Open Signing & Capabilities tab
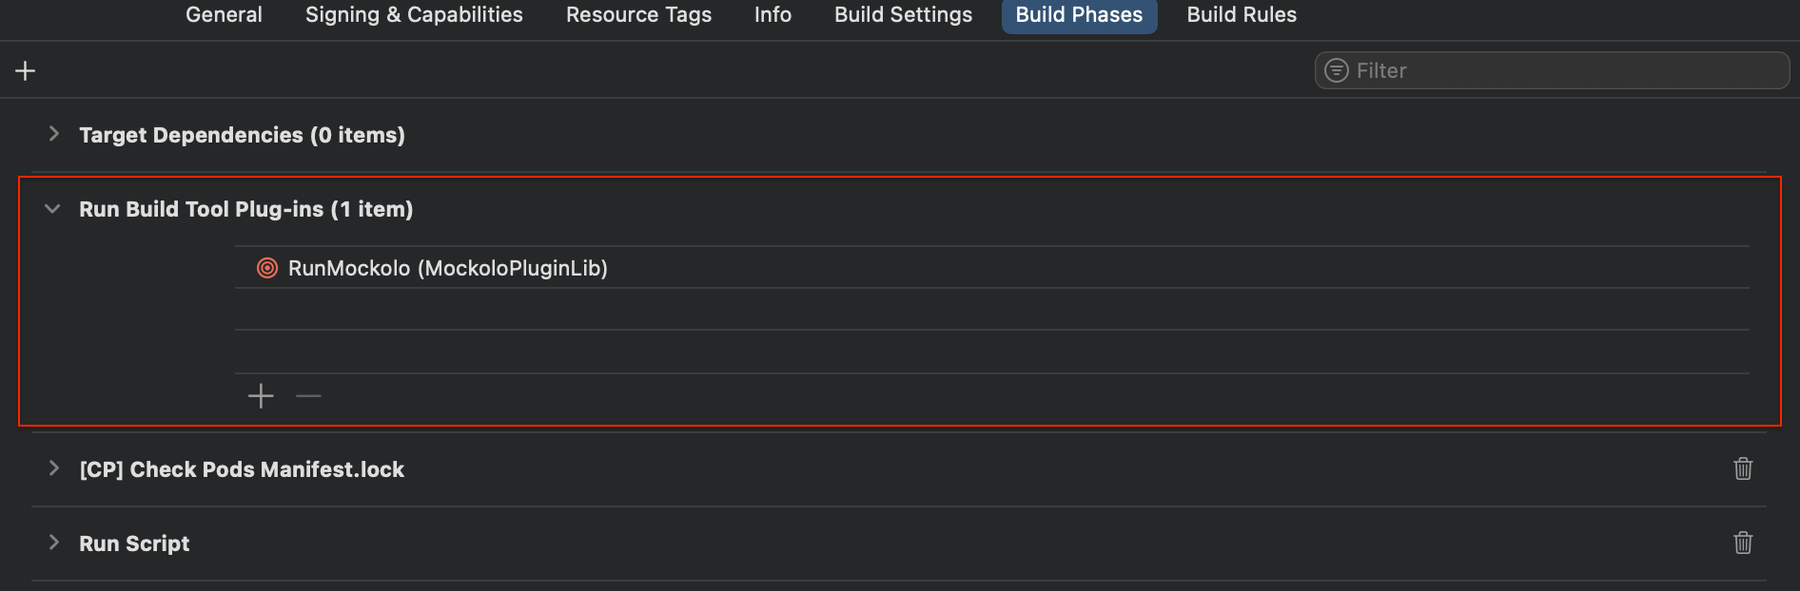Image resolution: width=1800 pixels, height=591 pixels. coord(414,15)
